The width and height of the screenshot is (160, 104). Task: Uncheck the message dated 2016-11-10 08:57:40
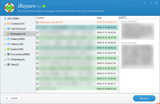pyautogui.click(x=38, y=89)
